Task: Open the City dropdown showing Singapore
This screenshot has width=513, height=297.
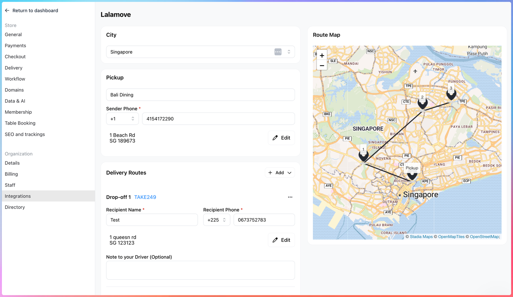Action: [x=200, y=52]
